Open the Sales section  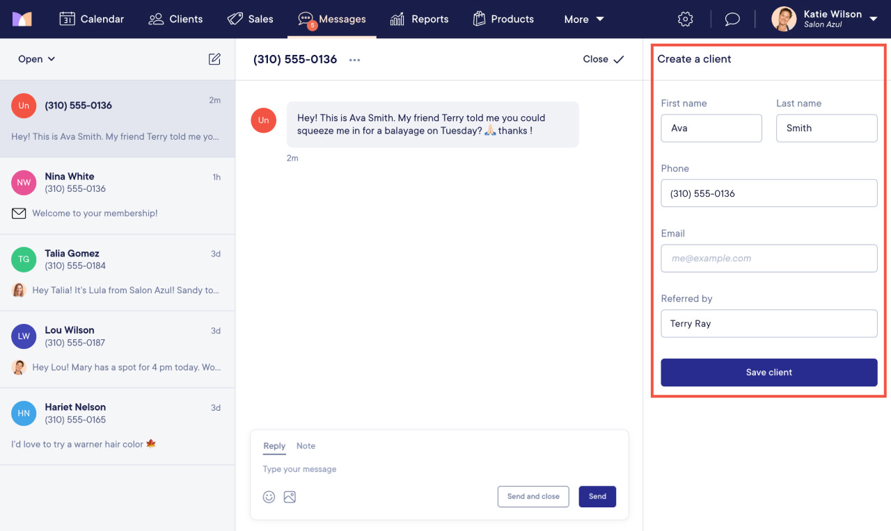coord(250,19)
